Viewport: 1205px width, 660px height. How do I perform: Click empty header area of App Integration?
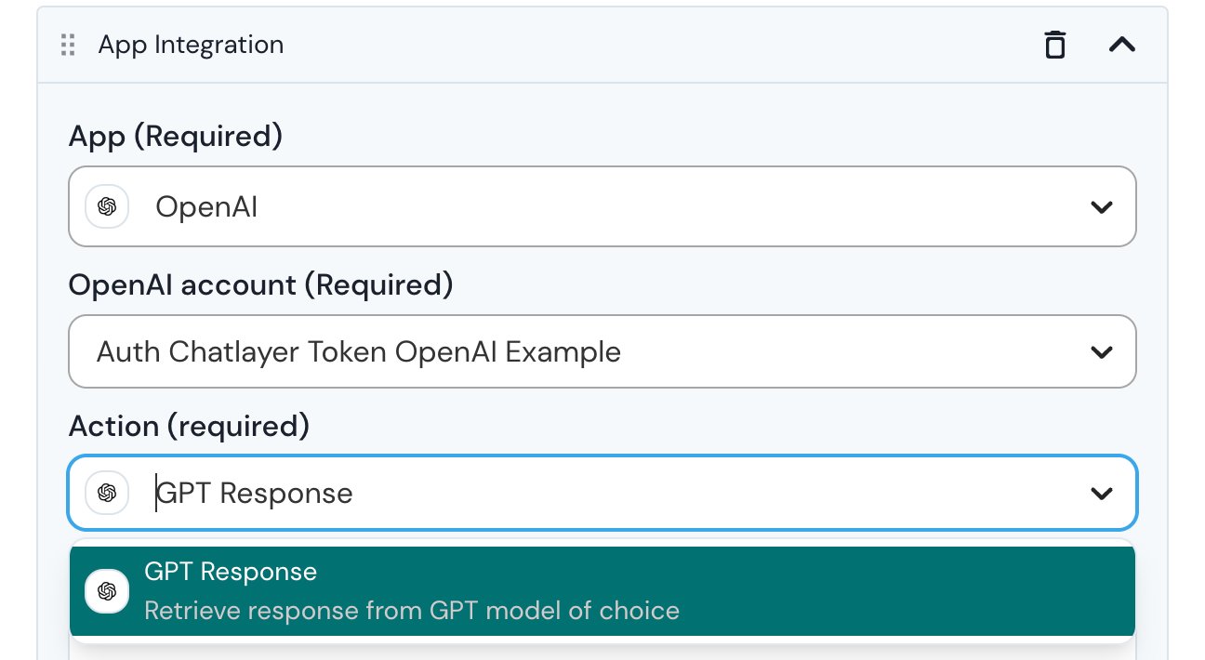(x=651, y=45)
